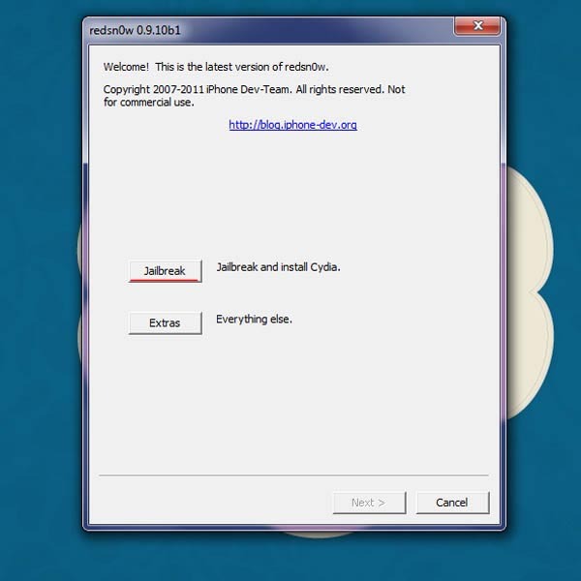The image size is (581, 581).
Task: Click the Copyright 2007-2011 iPhone Dev-Team text
Action: (254, 96)
